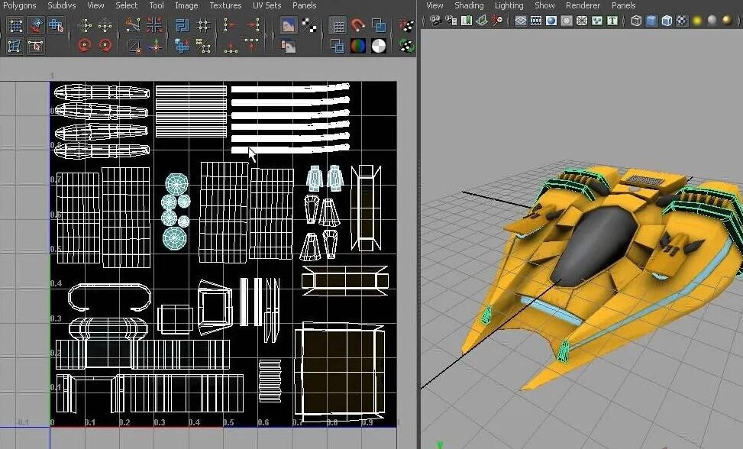
Task: Open the viewport View menu
Action: [434, 5]
